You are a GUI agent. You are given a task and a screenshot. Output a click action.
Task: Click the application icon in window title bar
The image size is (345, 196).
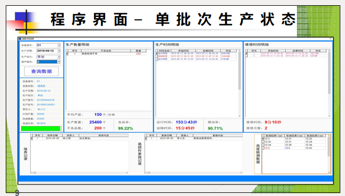point(20,39)
